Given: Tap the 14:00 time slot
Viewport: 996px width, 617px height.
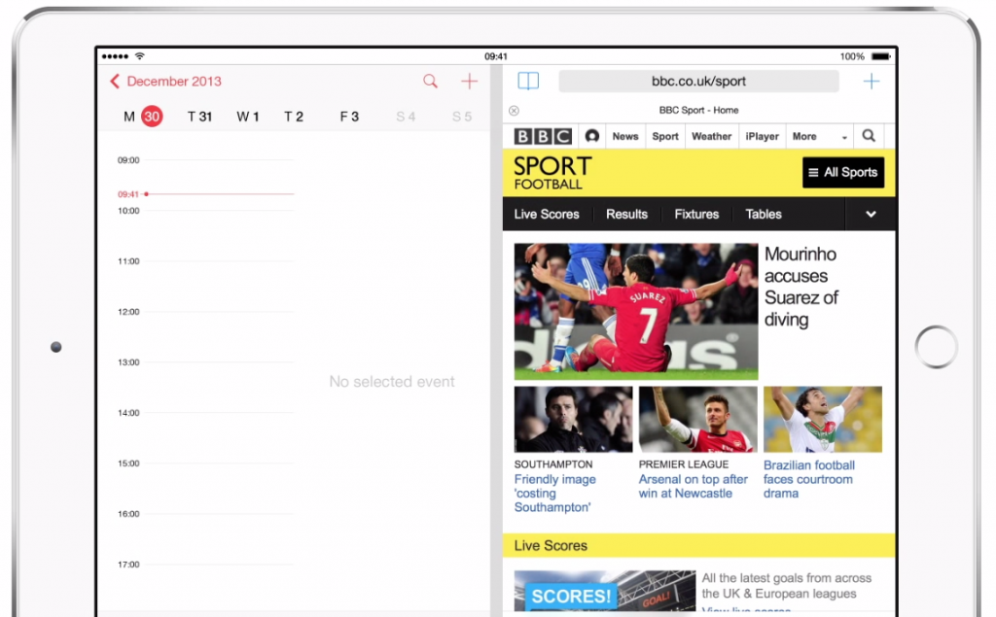Looking at the screenshot, I should (x=204, y=413).
